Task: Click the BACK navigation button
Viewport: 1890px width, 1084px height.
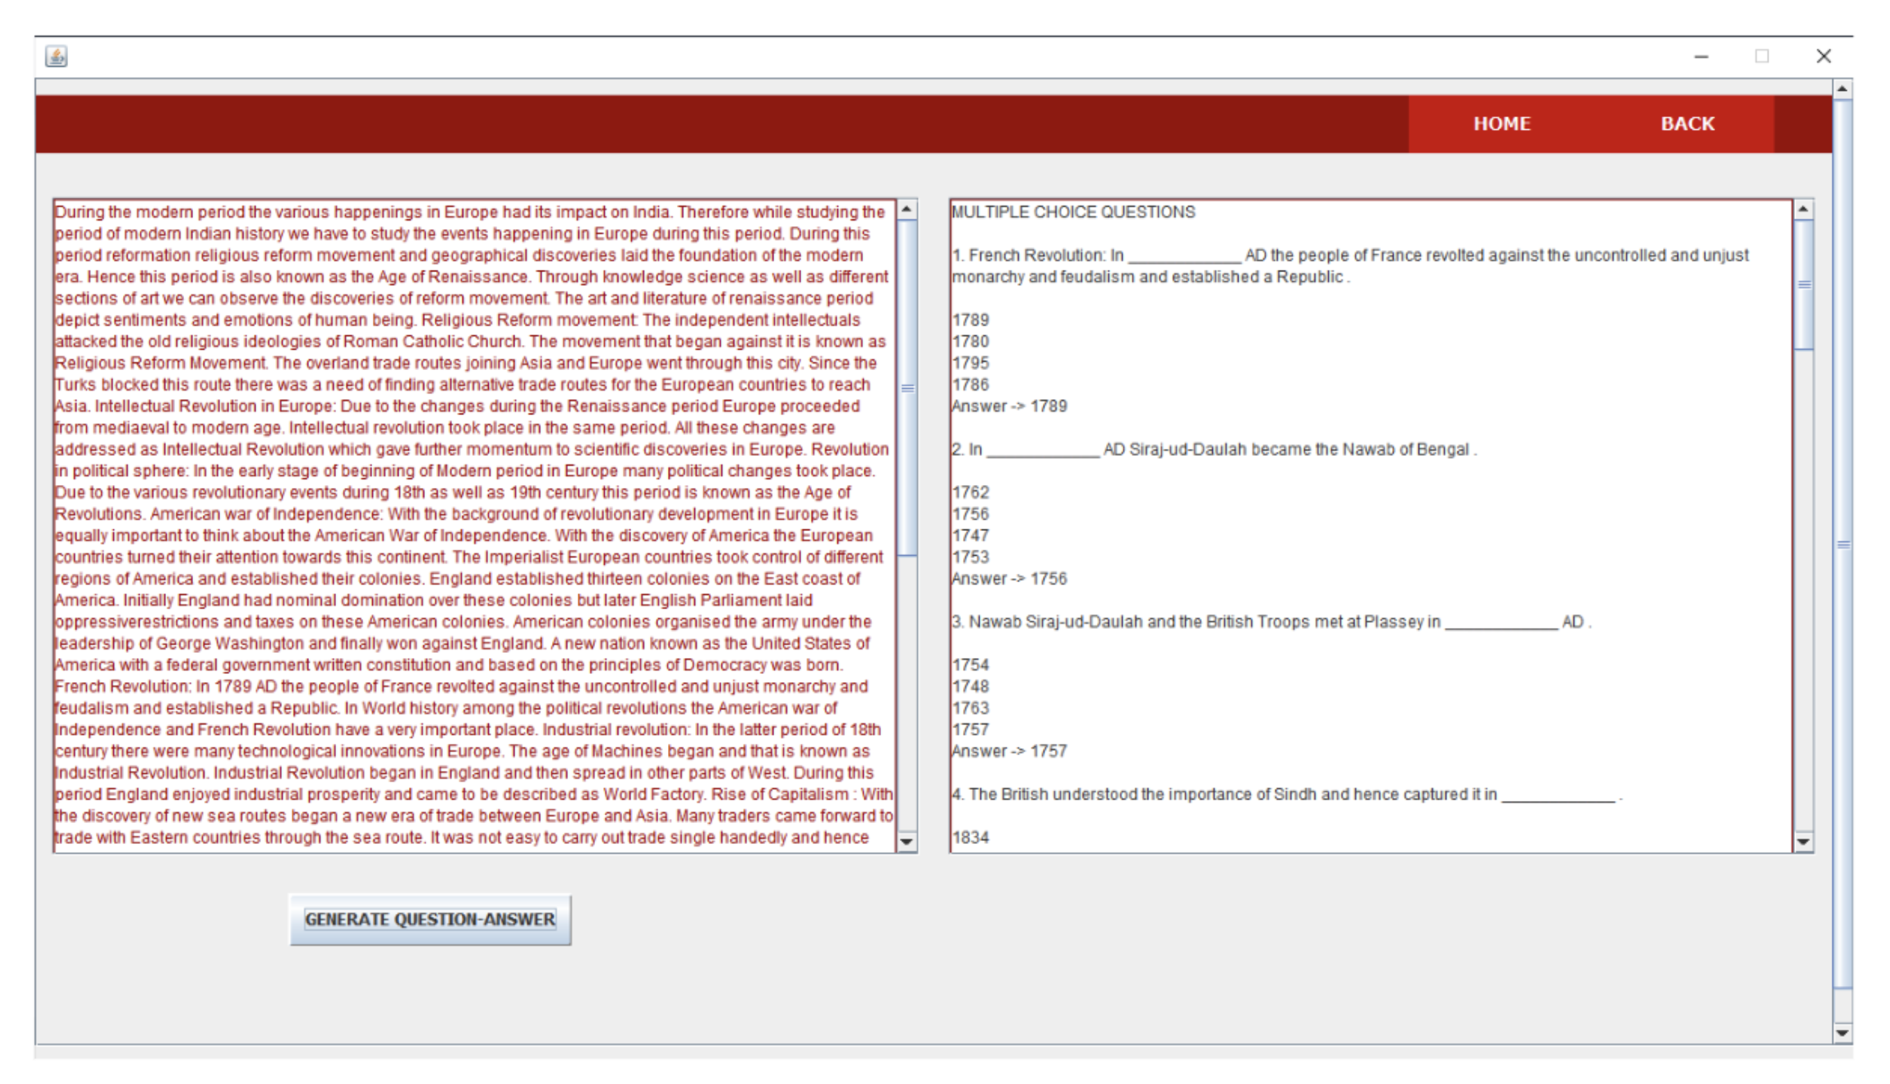Action: (x=1687, y=124)
